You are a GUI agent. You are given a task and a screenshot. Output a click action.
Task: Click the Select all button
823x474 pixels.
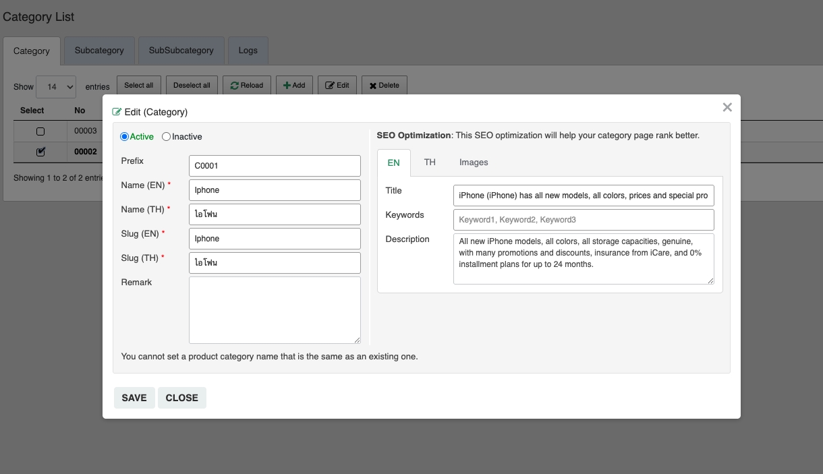click(138, 86)
